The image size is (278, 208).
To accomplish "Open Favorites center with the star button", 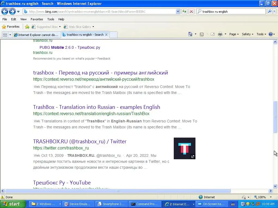I will coord(11,27).
